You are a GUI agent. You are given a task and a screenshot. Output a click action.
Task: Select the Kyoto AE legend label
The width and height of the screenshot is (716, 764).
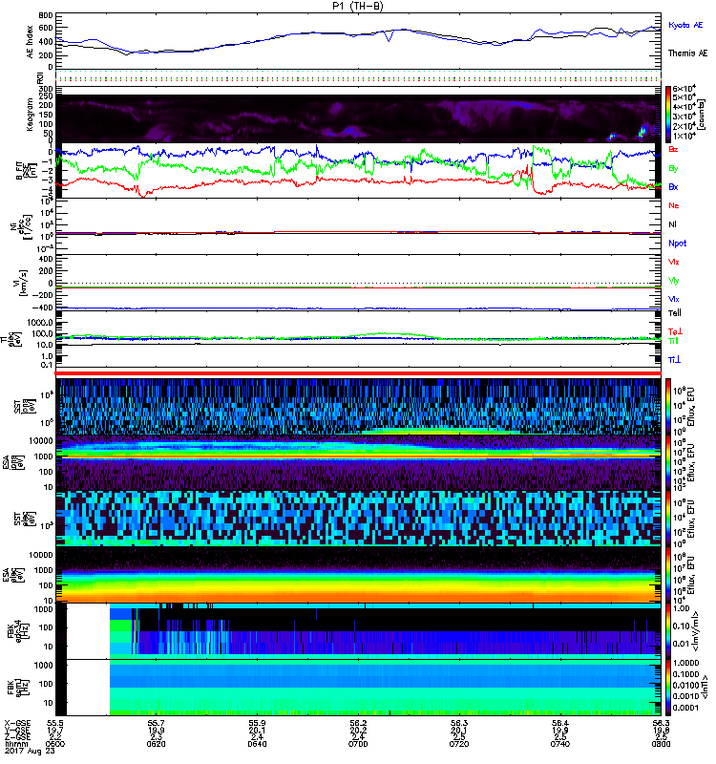[x=685, y=25]
